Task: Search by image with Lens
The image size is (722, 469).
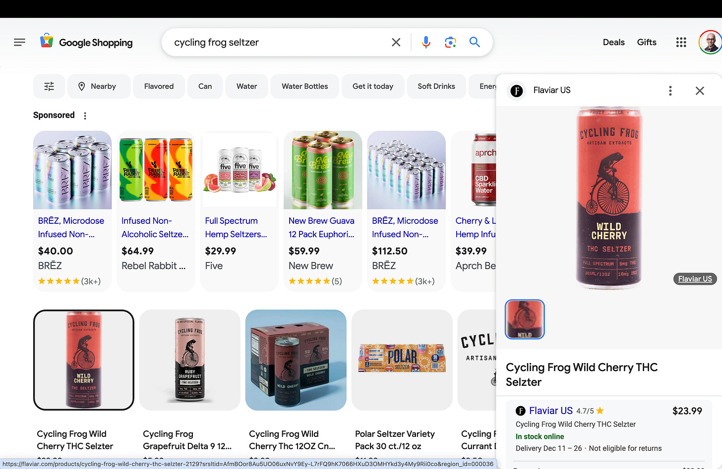Action: [x=450, y=43]
